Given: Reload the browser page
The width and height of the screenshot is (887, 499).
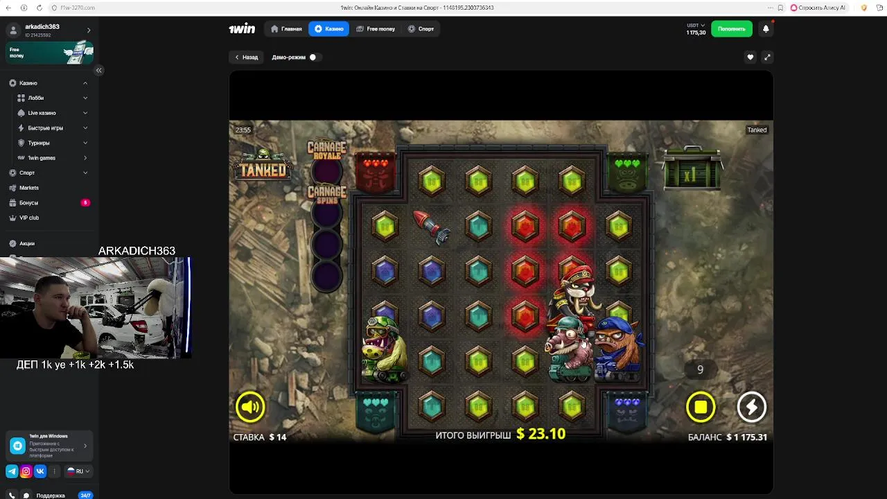Looking at the screenshot, I should 39,8.
